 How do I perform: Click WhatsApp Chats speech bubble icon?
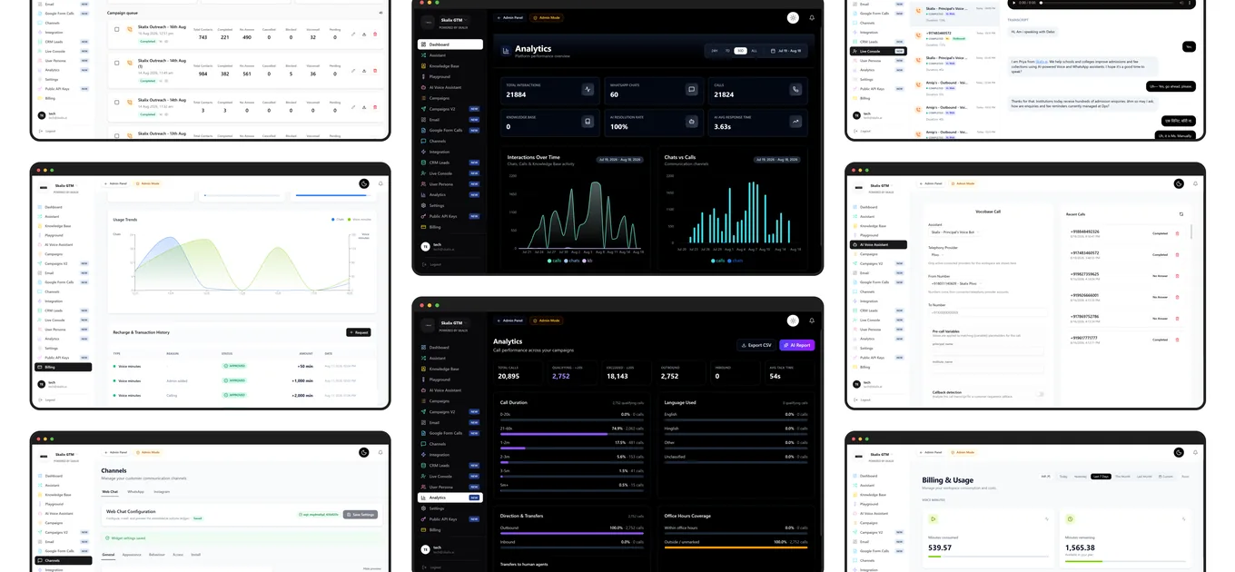[x=692, y=90]
